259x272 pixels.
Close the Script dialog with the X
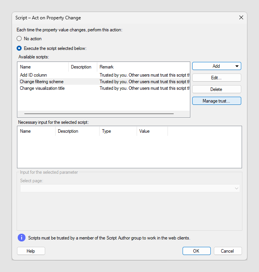coord(241,17)
